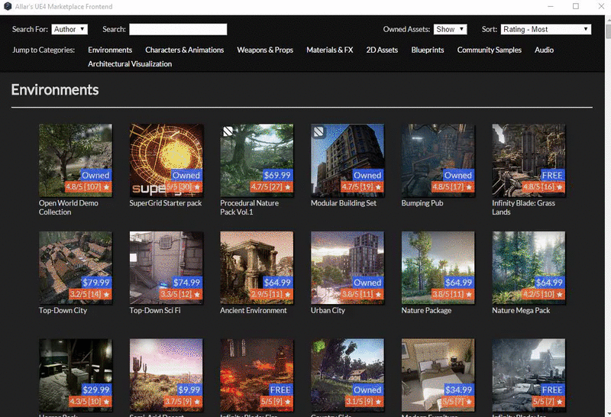Open the Infinity Blade: Grass Lands thumbnail
Screen dimensions: 611x417
(529, 160)
